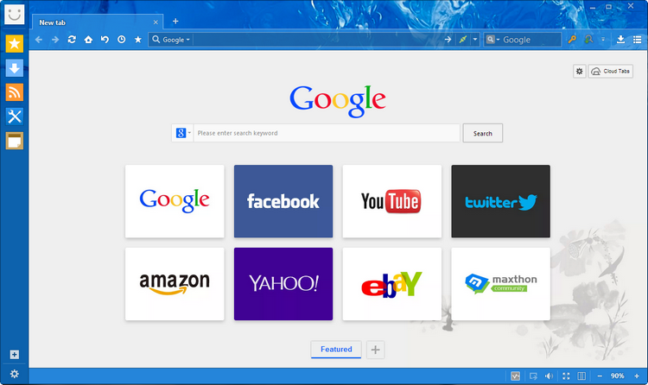Open Magic Fill key icon
Image resolution: width=648 pixels, height=385 pixels.
coord(572,40)
